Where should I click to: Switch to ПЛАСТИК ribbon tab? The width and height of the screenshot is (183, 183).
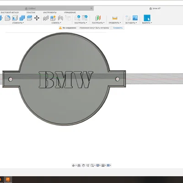tap(31, 12)
